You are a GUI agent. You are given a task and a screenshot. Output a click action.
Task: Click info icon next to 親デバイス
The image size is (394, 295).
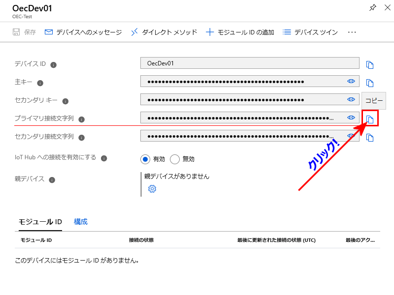tap(52, 179)
